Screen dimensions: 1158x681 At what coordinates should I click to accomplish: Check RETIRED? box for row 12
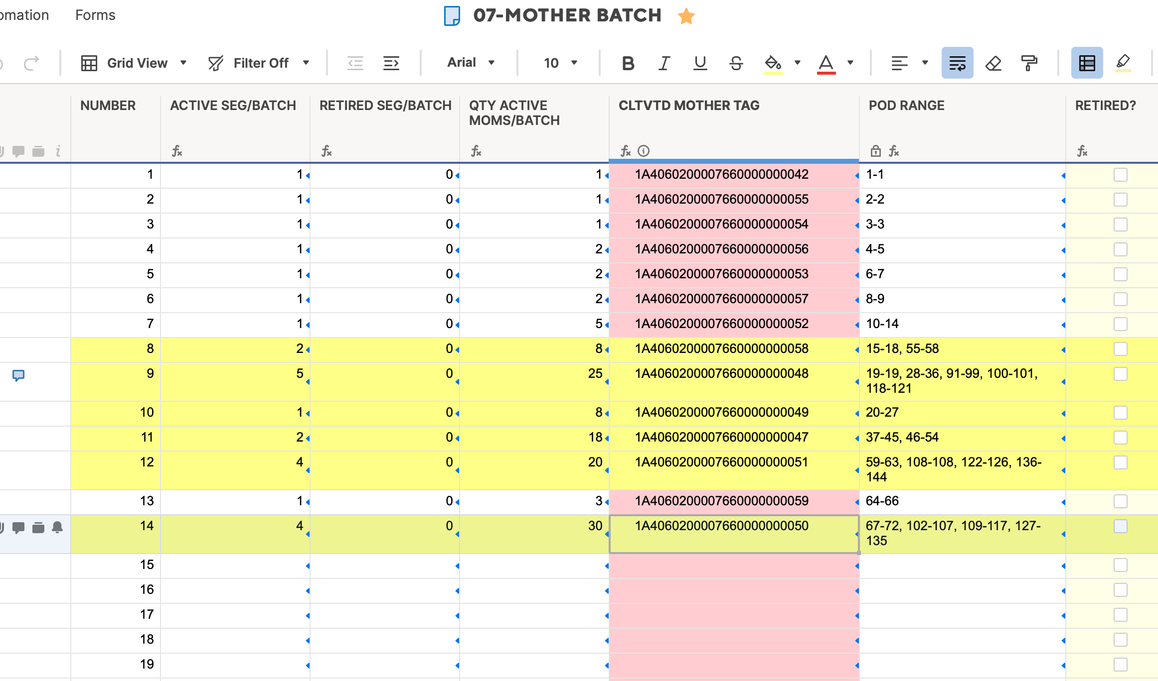1120,462
